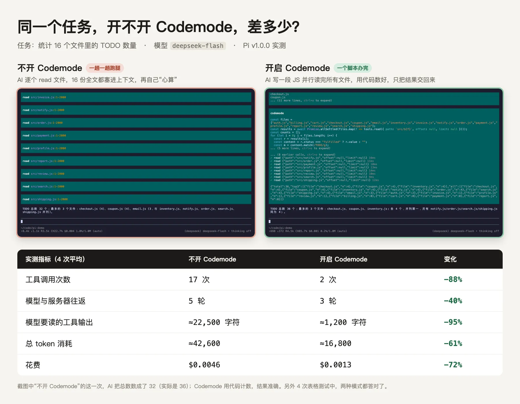
Task: Click the green 一个脚本办完 badge
Action: click(353, 68)
